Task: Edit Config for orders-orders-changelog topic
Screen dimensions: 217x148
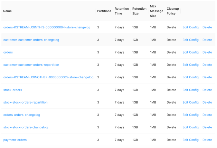Action: click(x=190, y=115)
